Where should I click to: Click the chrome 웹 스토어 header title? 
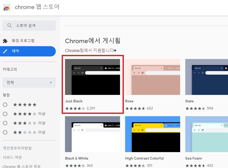(x=37, y=7)
